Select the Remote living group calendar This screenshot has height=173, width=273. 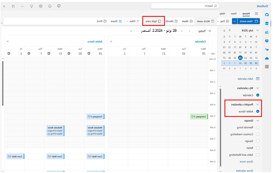point(258,127)
